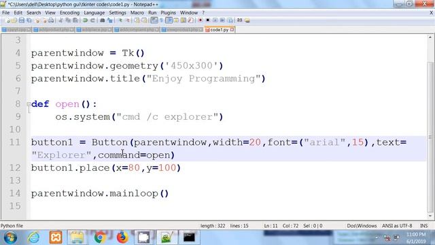Click the Save recorded macro icon

click(x=230, y=20)
